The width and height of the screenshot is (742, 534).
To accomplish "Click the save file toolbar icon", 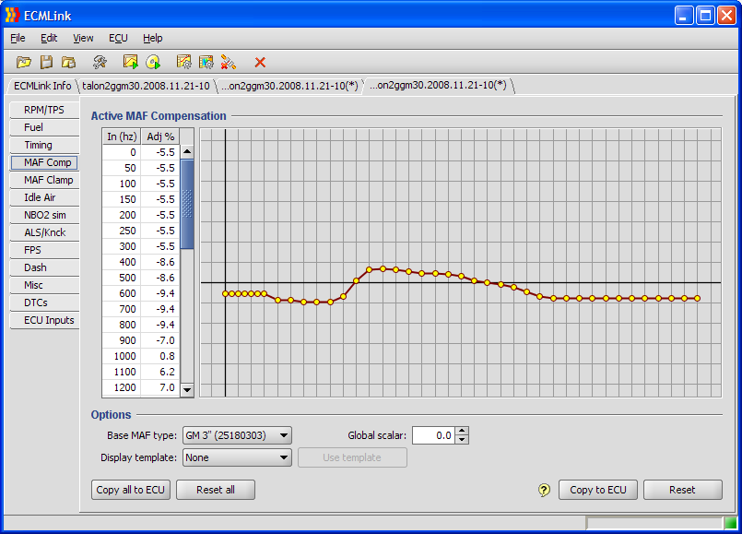I will [46, 62].
